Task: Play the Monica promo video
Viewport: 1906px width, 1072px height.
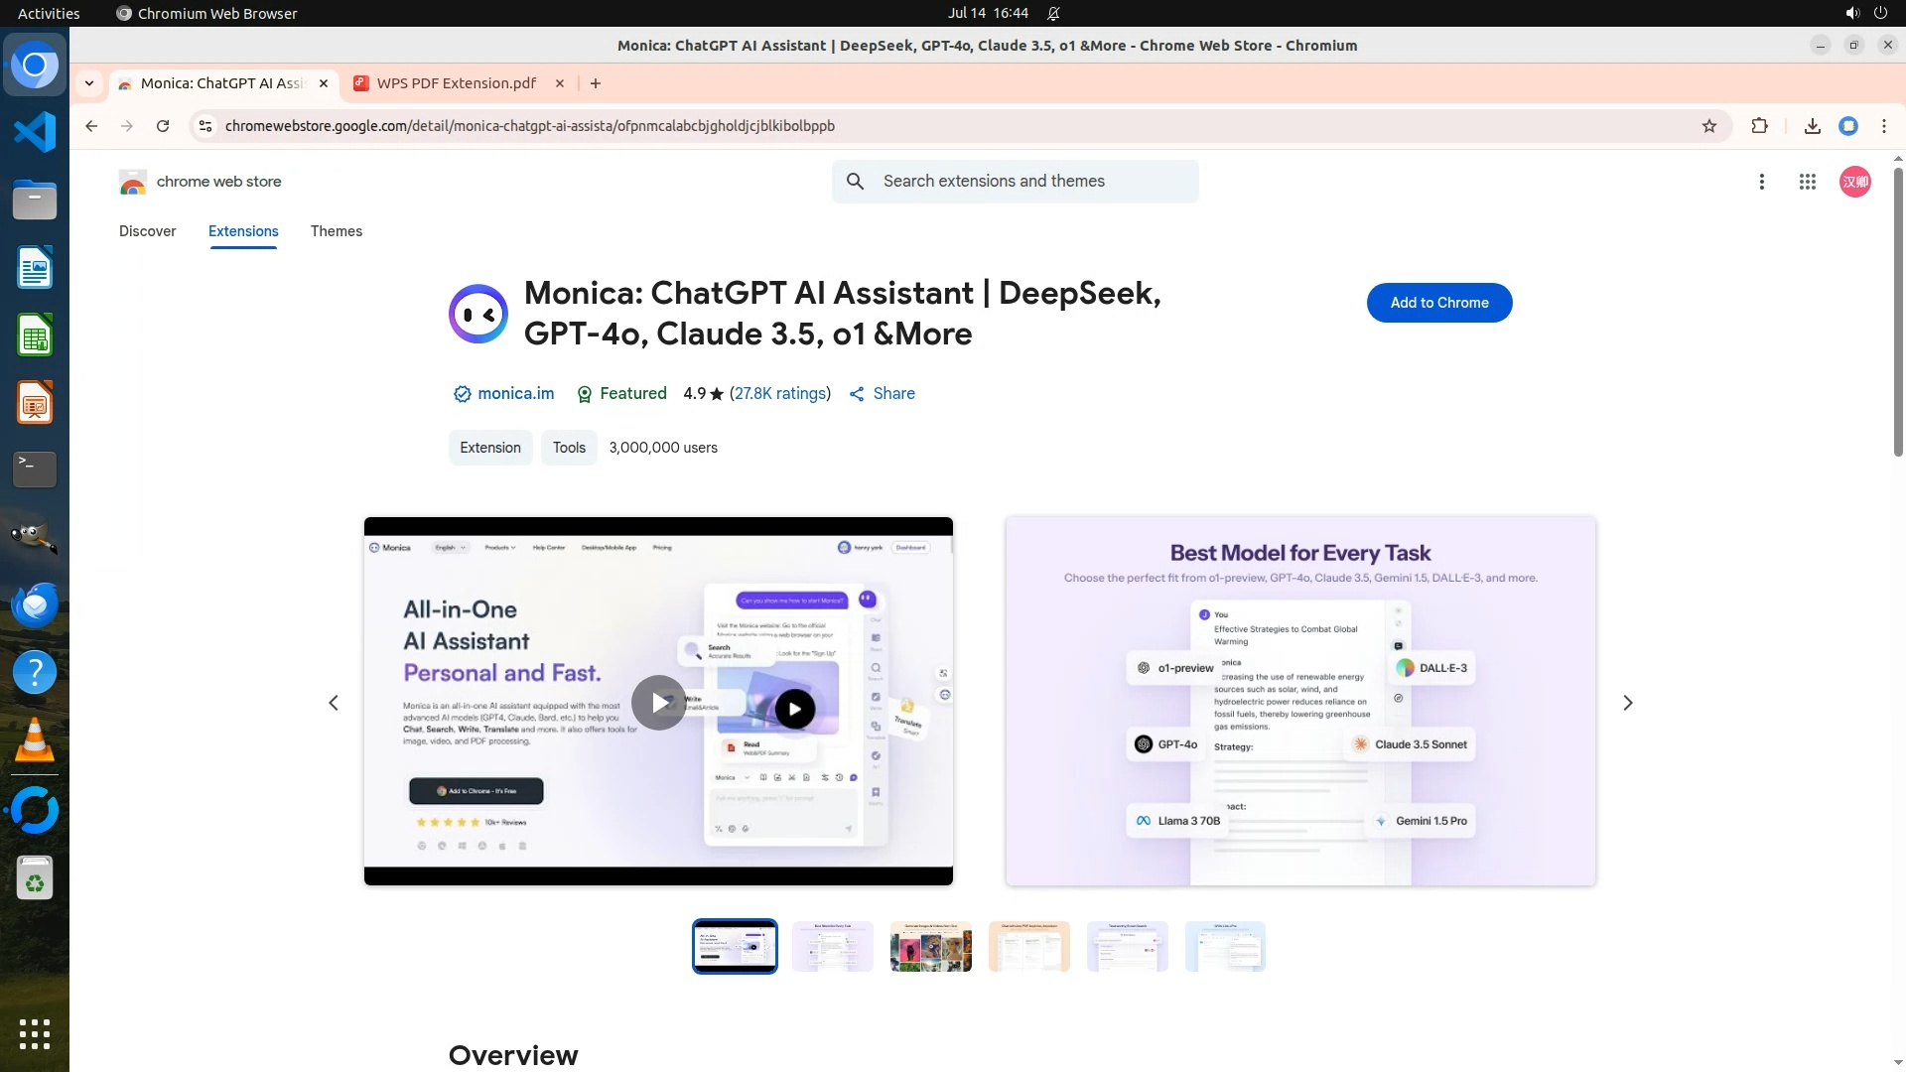Action: [659, 703]
